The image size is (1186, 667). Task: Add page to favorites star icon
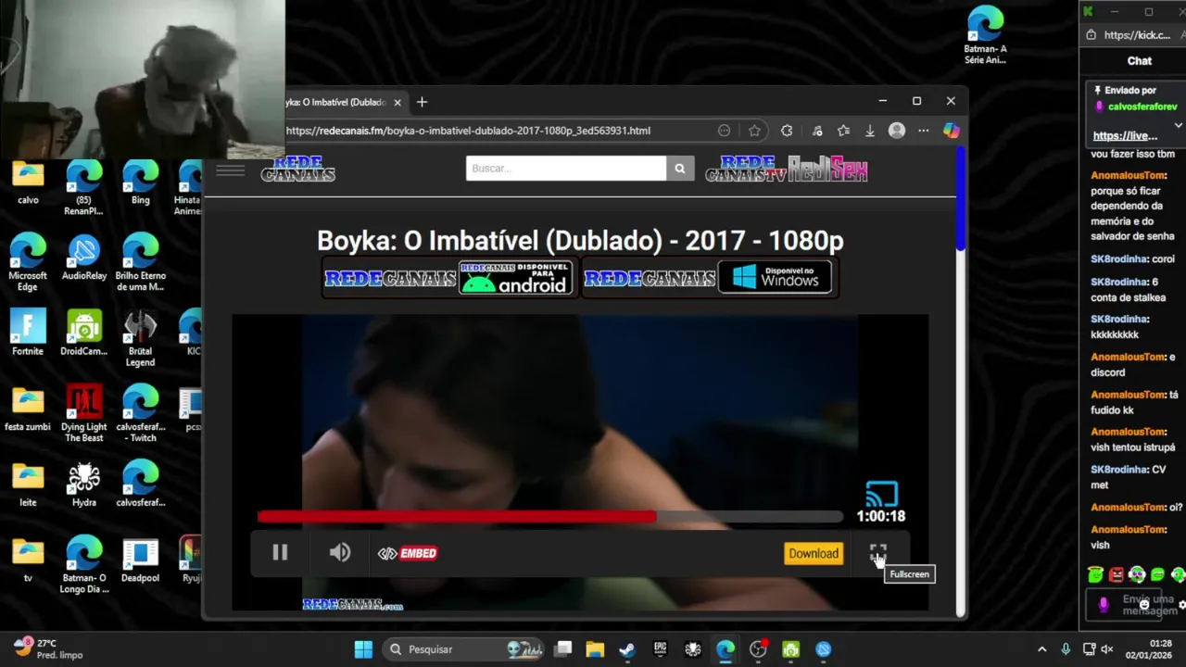click(x=754, y=131)
